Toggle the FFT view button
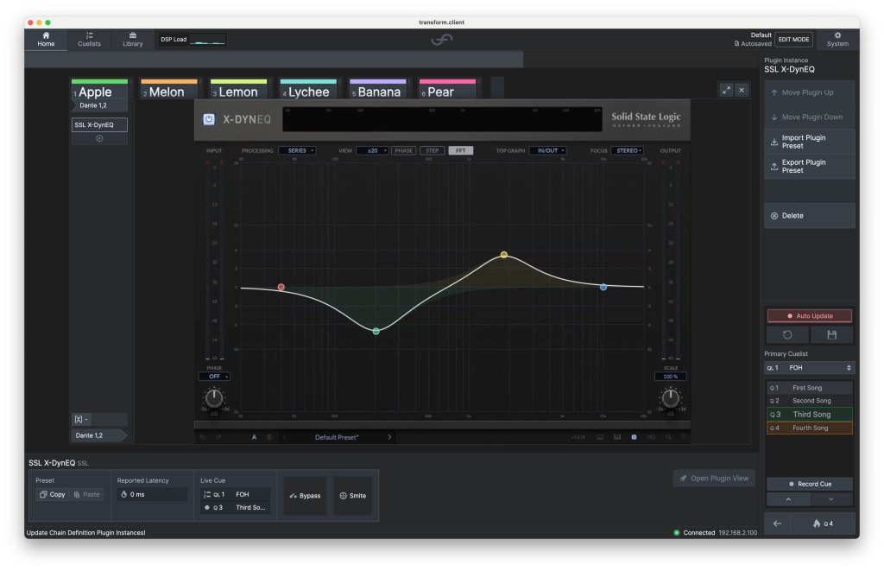This screenshot has width=884, height=571. tap(461, 150)
